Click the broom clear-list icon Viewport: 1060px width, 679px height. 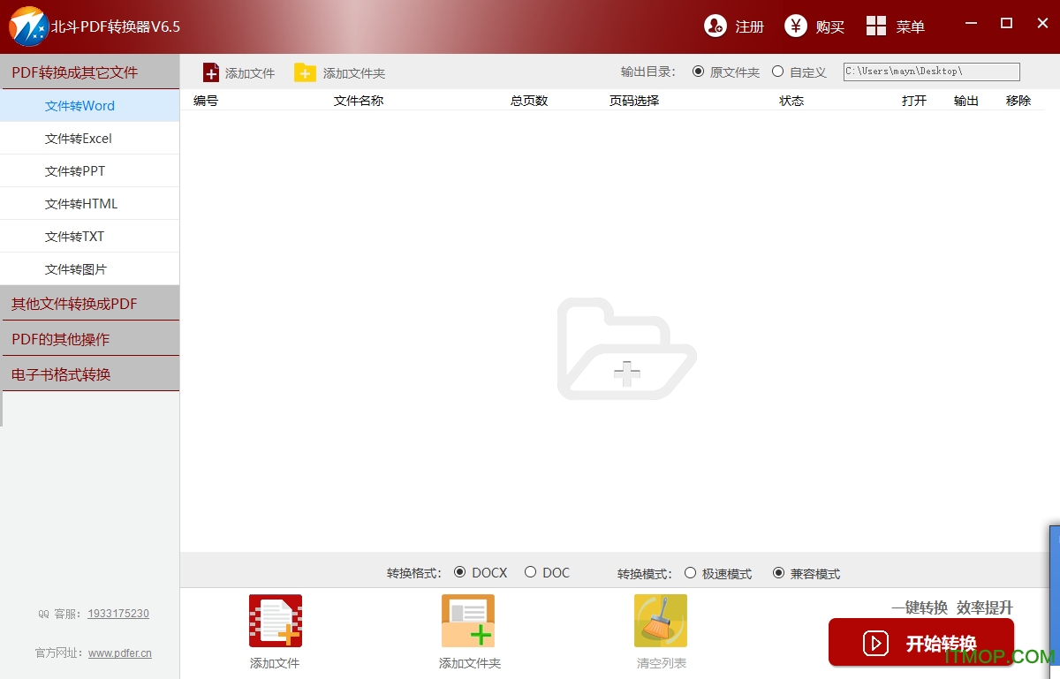coord(661,621)
